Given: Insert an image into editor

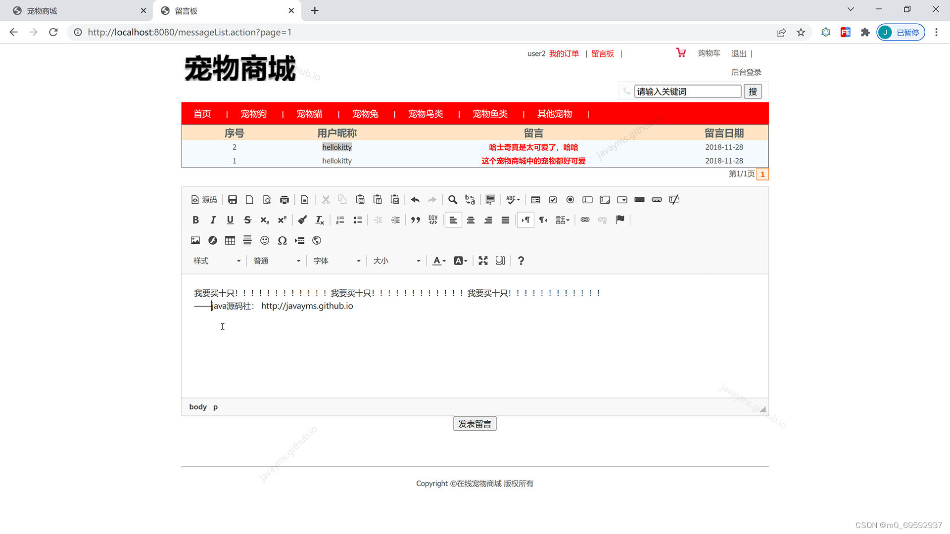Looking at the screenshot, I should point(195,240).
